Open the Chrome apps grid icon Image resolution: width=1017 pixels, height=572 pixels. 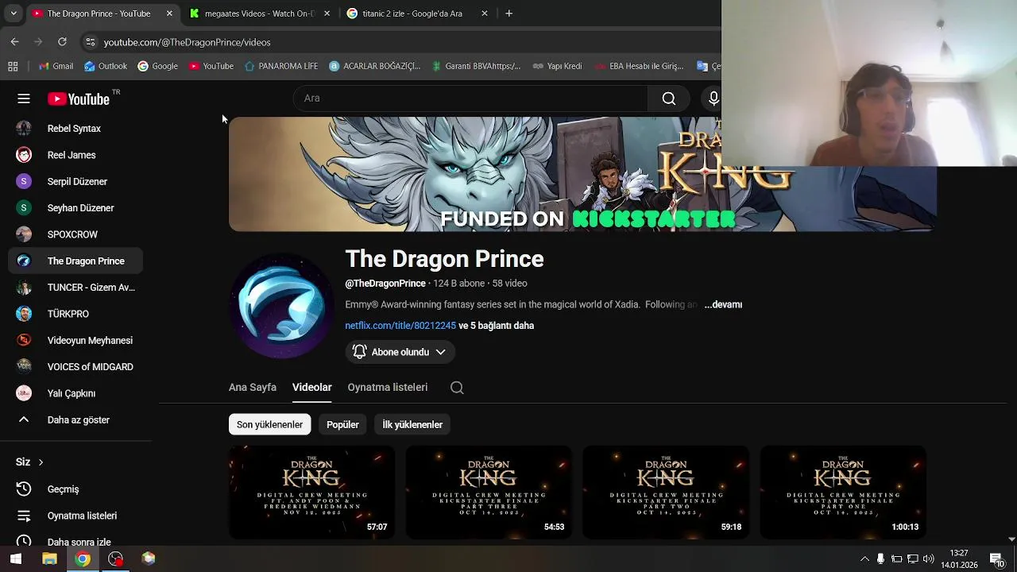click(x=13, y=66)
